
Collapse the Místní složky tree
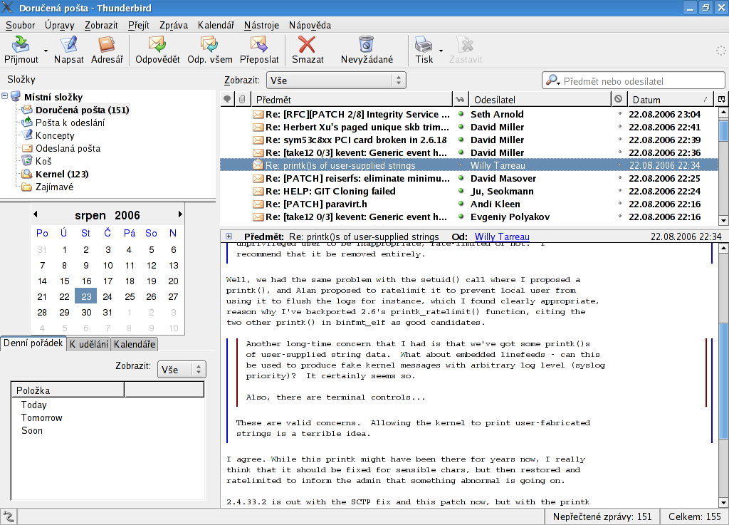click(5, 96)
